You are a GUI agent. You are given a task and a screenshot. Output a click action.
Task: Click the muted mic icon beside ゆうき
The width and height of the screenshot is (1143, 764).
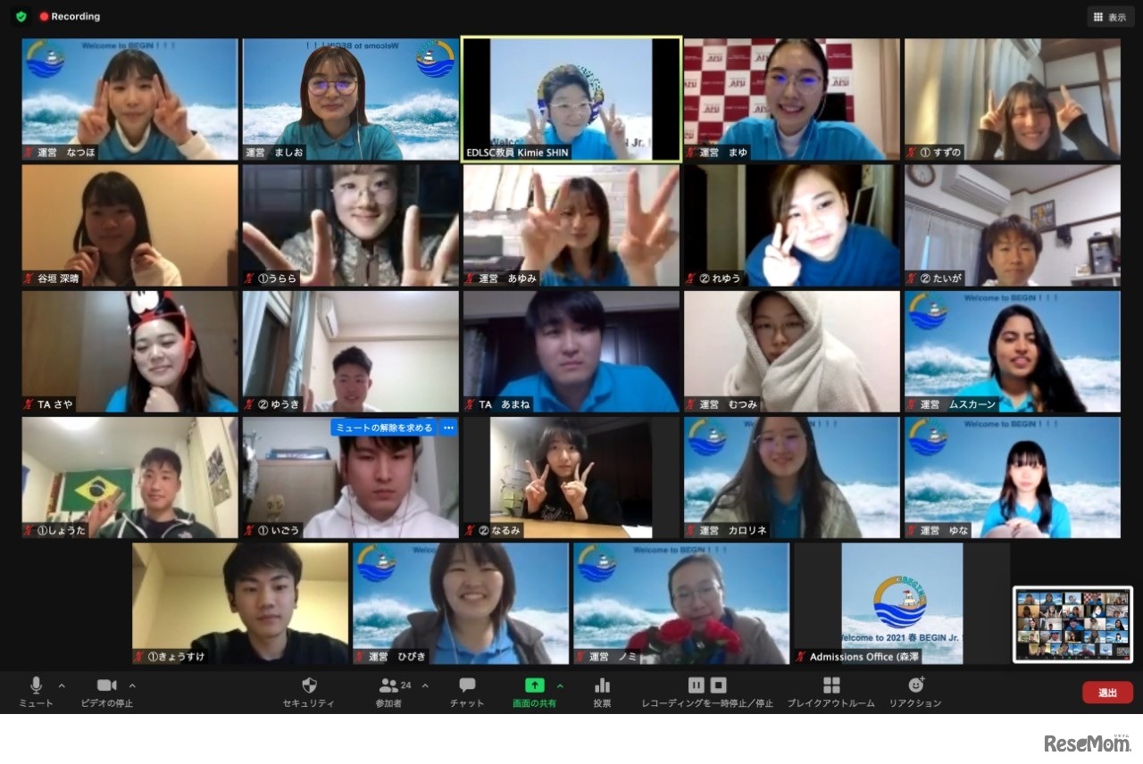249,404
